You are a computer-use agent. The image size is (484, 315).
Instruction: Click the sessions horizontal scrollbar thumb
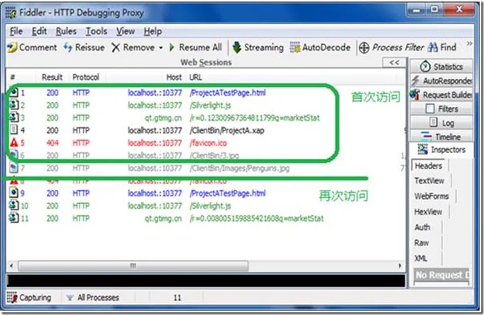click(133, 266)
